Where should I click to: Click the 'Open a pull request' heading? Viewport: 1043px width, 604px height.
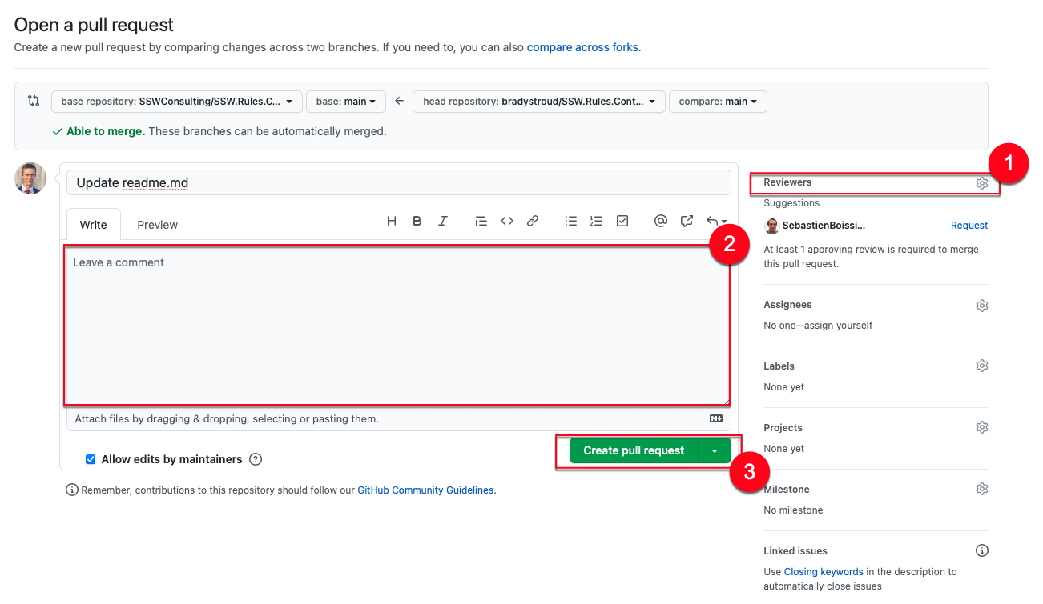(94, 26)
